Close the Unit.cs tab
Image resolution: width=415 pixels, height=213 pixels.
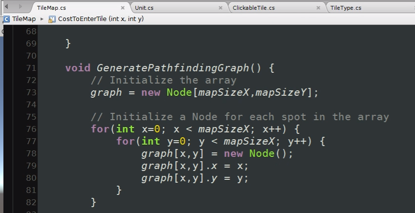click(220, 8)
